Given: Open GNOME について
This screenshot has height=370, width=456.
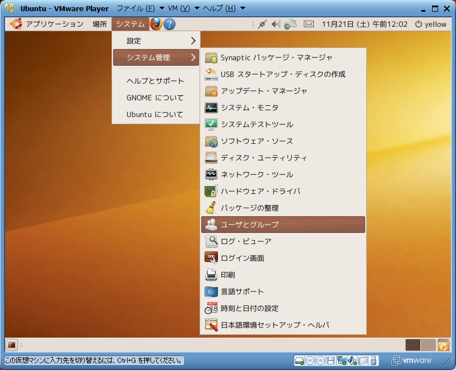Looking at the screenshot, I should point(156,98).
